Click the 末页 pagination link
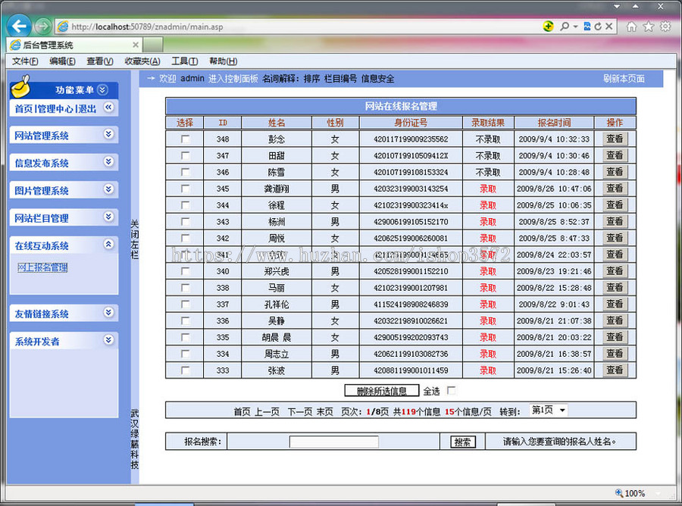This screenshot has height=506, width=682. (x=324, y=411)
